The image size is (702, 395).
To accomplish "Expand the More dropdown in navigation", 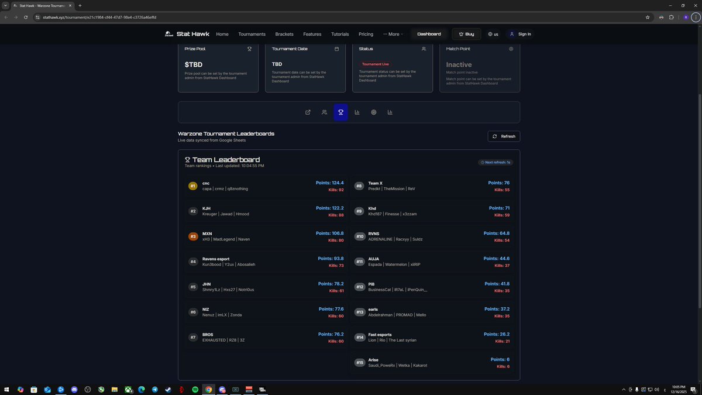I will click(393, 34).
